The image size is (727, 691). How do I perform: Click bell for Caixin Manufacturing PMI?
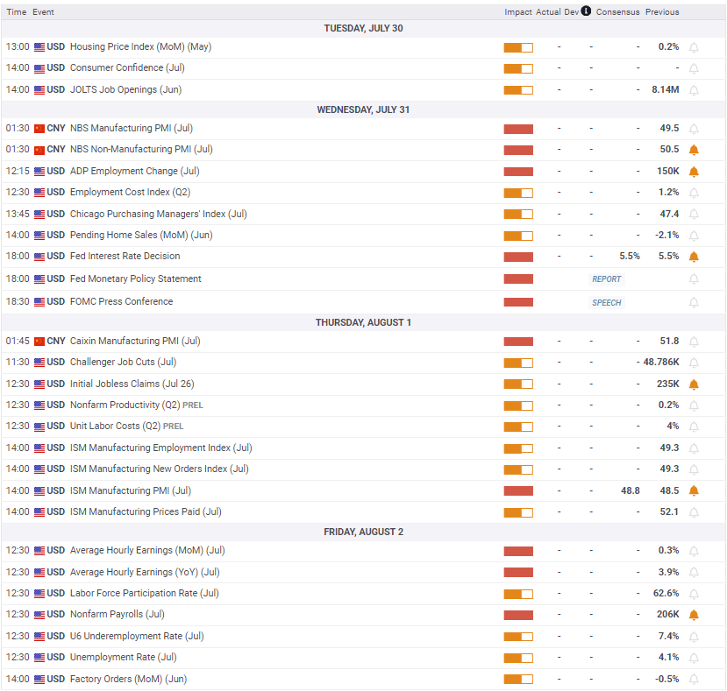point(694,342)
